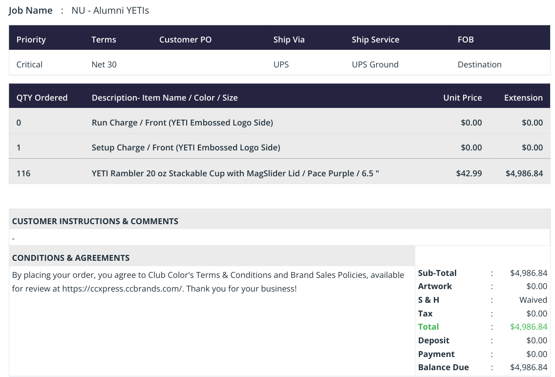
Task: Click the 'YETI Rambler 20 oz Stackable Cup' description
Action: (235, 173)
